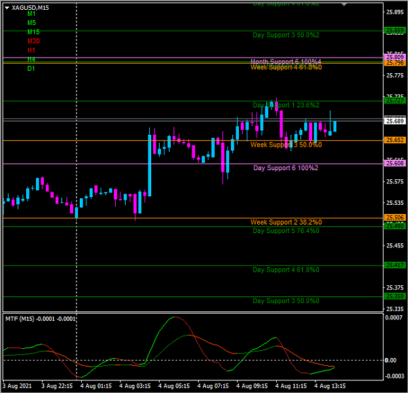Click the XAGUSD,M15 chart title dropdown arrow
The width and height of the screenshot is (409, 394).
[7, 8]
